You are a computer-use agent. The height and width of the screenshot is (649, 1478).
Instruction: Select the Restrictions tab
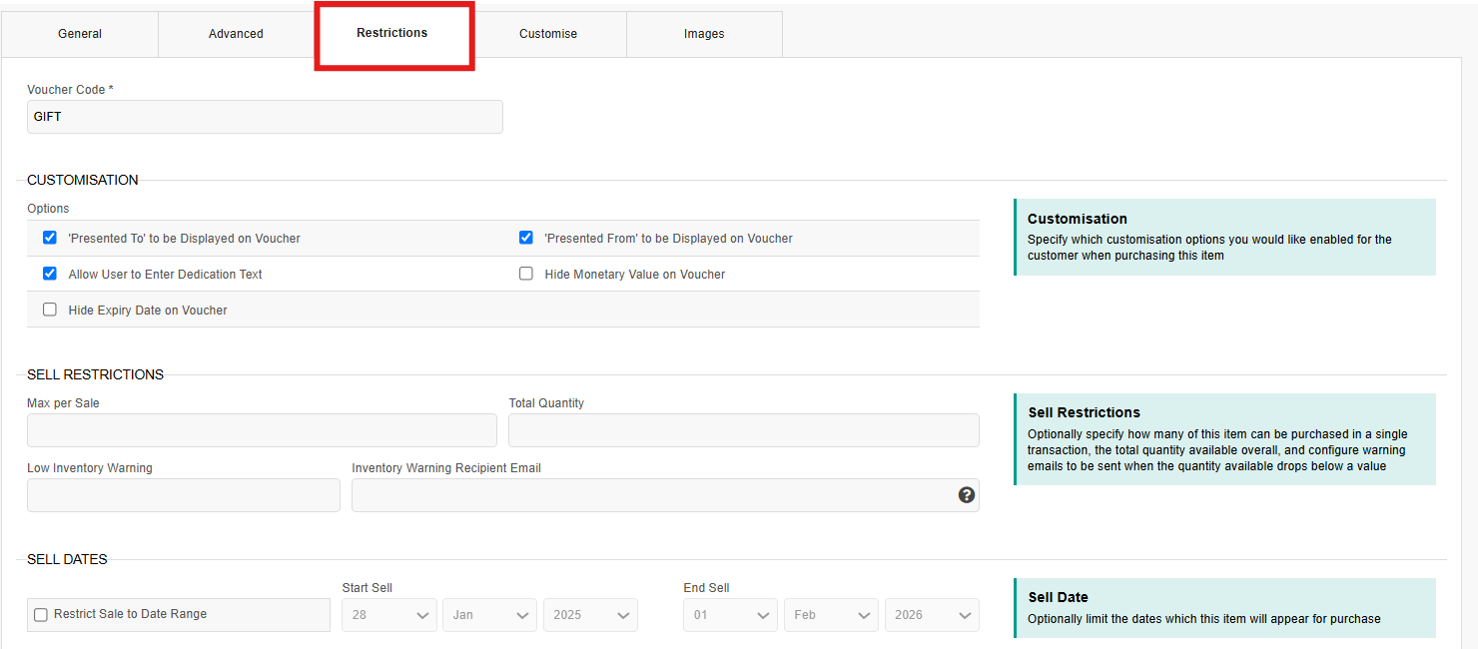392,34
